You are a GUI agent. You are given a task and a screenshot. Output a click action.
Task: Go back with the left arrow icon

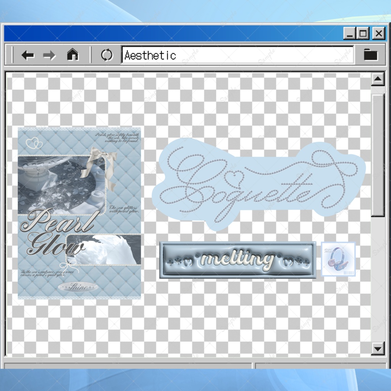point(27,55)
